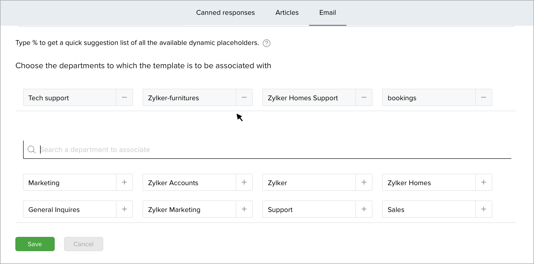Viewport: 534px width, 264px height.
Task: Switch to Canned responses tab
Action: 225,13
